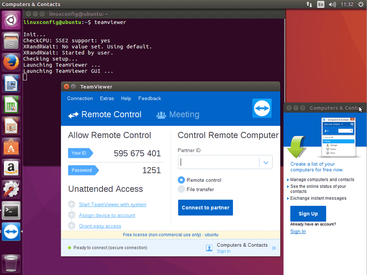The width and height of the screenshot is (367, 275).
Task: Select the Remote control radio option
Action: (181, 180)
